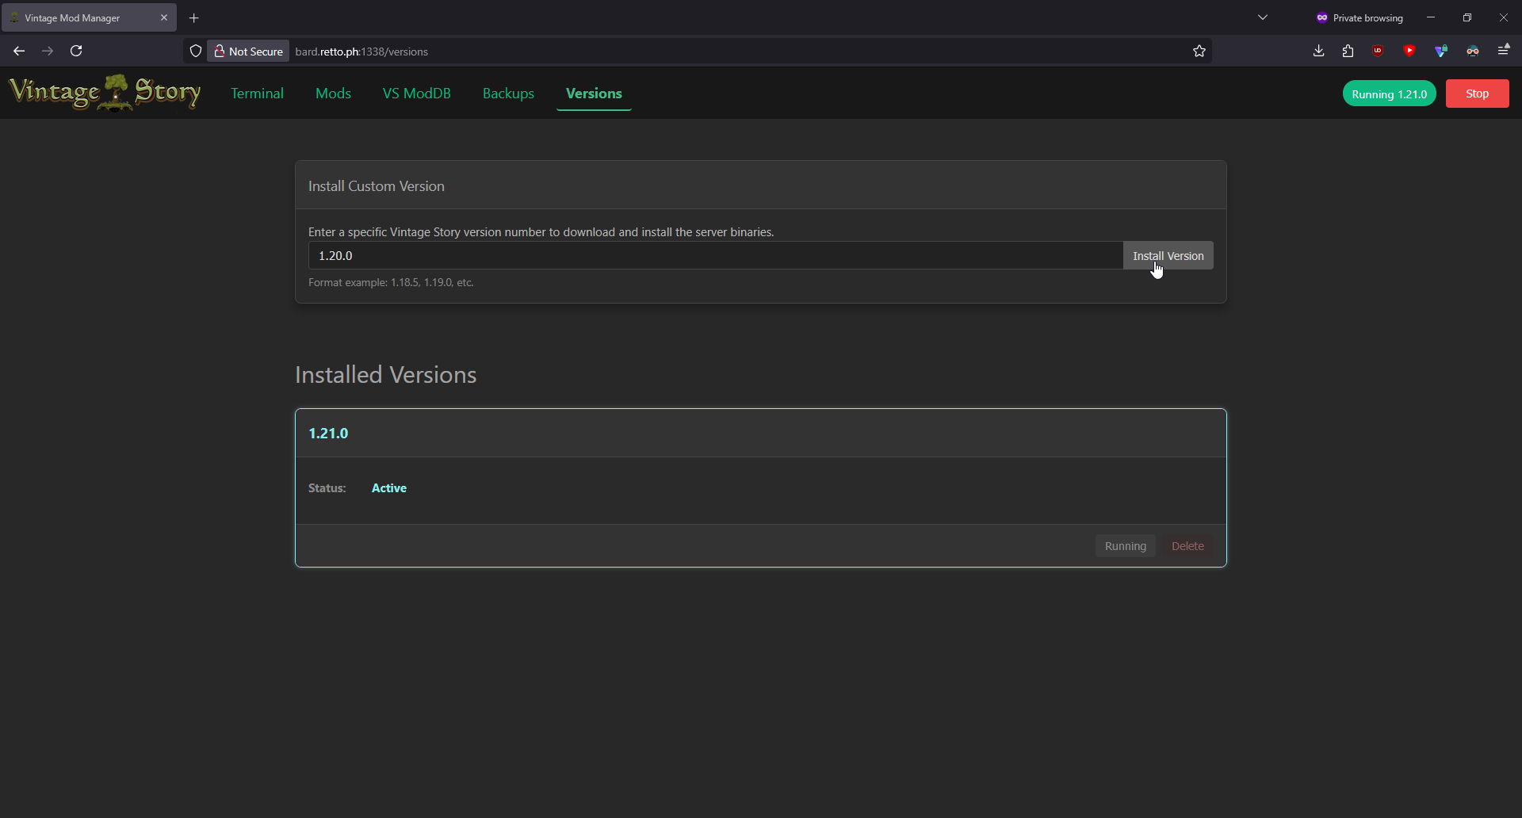
Task: Delete installed version 1.21.0
Action: (x=1187, y=546)
